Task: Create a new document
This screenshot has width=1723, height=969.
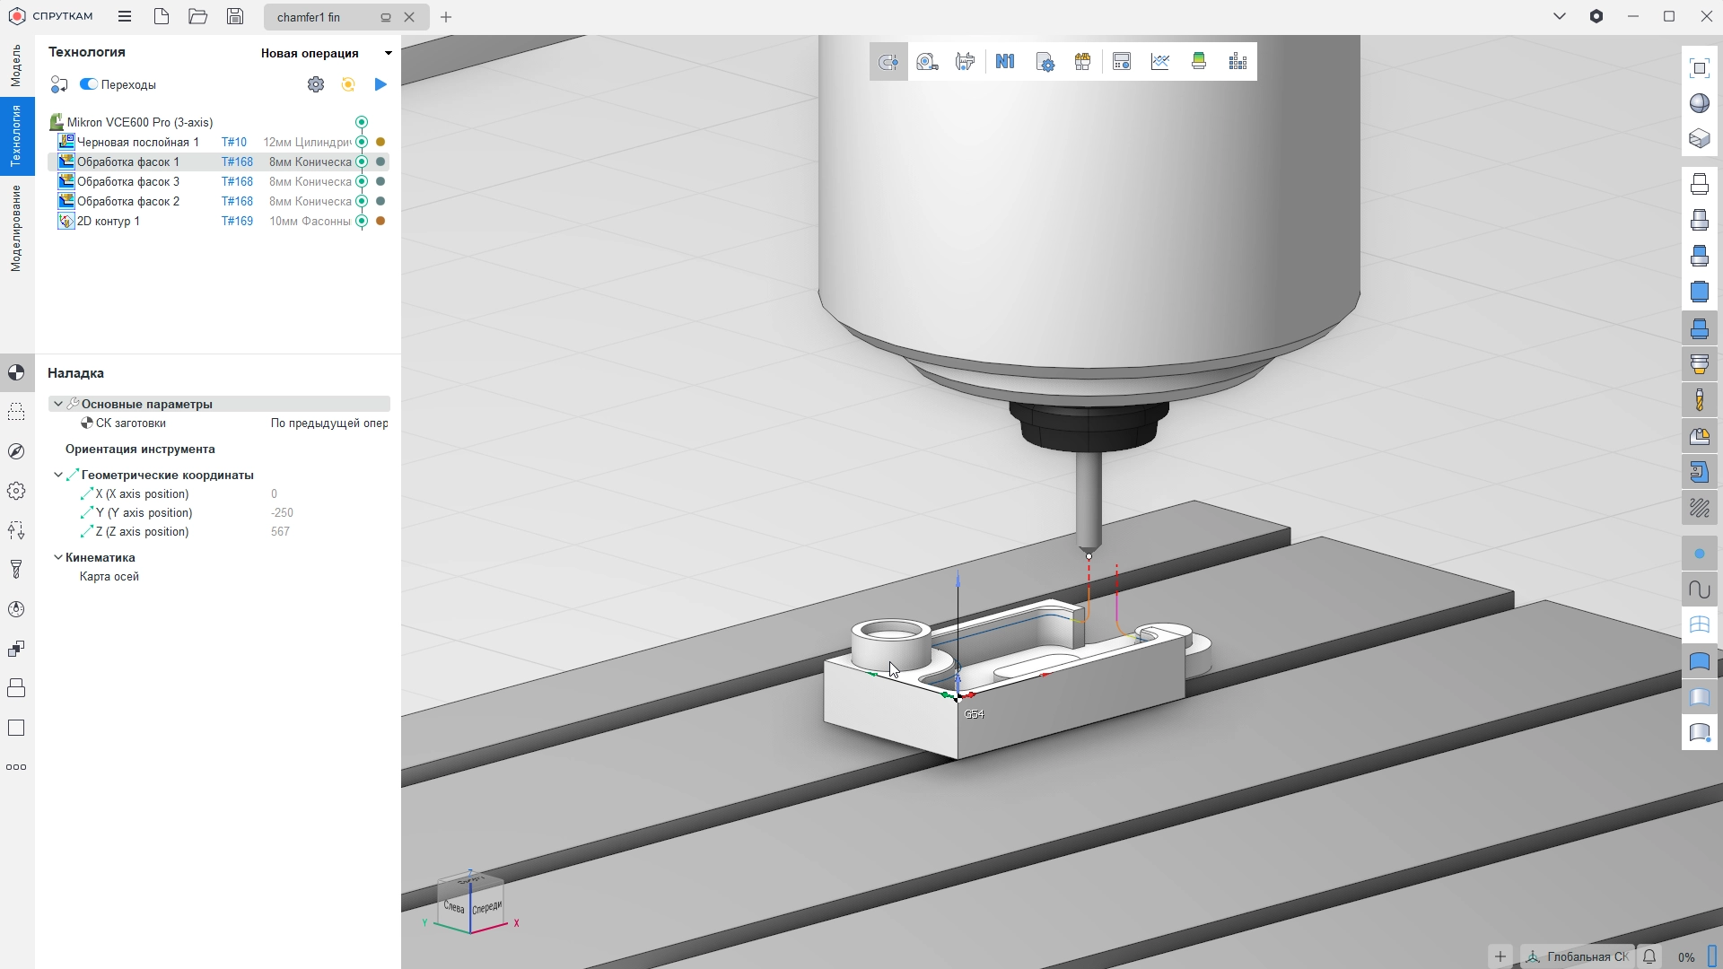Action: [162, 16]
